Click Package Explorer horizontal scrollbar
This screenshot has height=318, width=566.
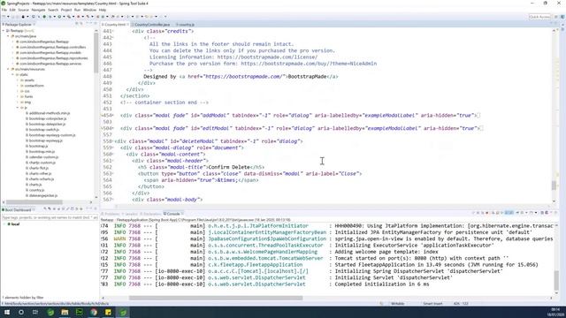click(34, 202)
